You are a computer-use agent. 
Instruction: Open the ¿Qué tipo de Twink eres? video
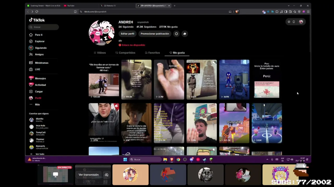coord(104,123)
